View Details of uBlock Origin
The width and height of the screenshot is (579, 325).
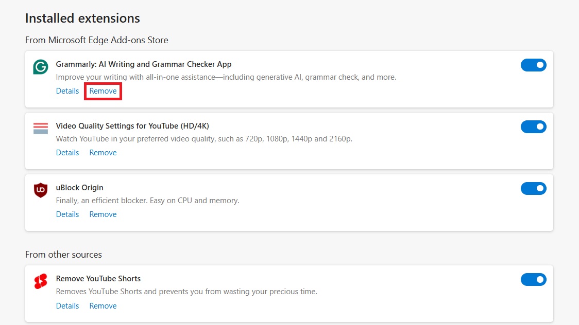point(67,214)
